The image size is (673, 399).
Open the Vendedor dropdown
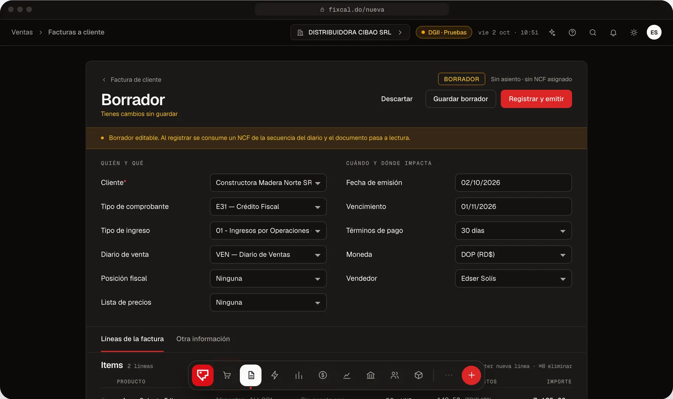514,279
